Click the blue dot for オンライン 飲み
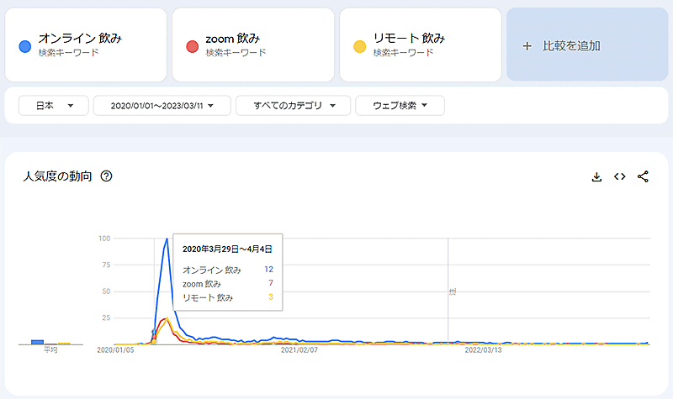Image resolution: width=673 pixels, height=399 pixels. pos(24,45)
